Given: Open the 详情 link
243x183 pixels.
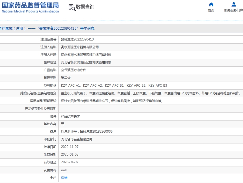Looking at the screenshot, I should coord(64,178).
